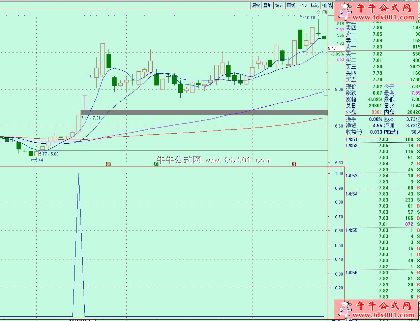Click the 复权 toolbar button
The width and height of the screenshot is (420, 321).
[256, 5]
